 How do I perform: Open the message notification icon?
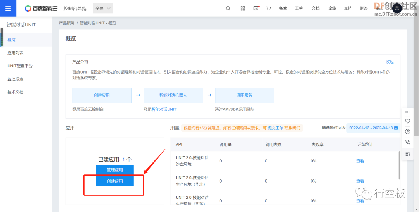click(256, 8)
